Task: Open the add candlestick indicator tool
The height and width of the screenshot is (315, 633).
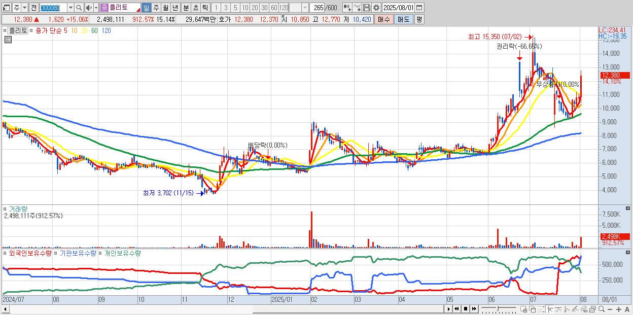Action: [347, 8]
